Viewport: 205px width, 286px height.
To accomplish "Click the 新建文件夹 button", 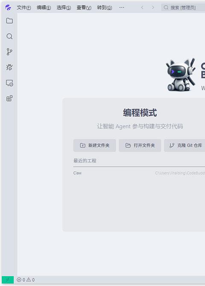I will 95,145.
